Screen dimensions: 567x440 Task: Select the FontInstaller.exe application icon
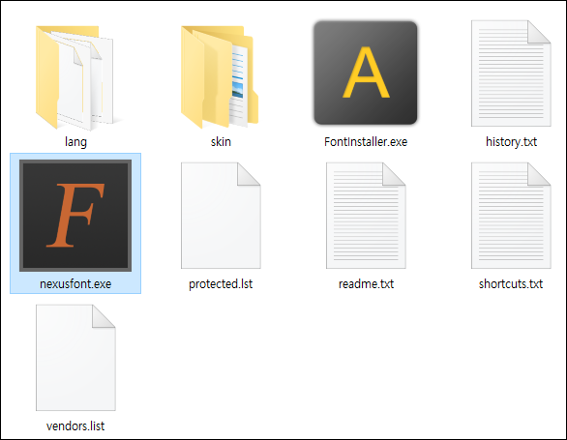click(366, 73)
